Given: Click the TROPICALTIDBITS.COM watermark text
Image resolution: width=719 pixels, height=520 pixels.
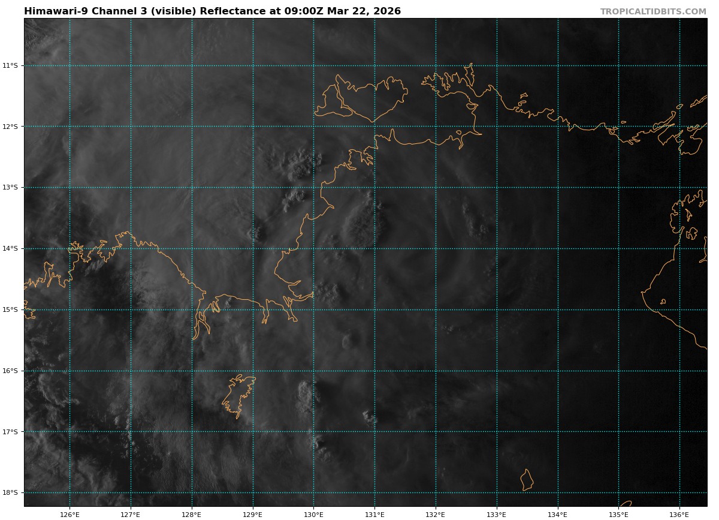Looking at the screenshot, I should pos(653,12).
